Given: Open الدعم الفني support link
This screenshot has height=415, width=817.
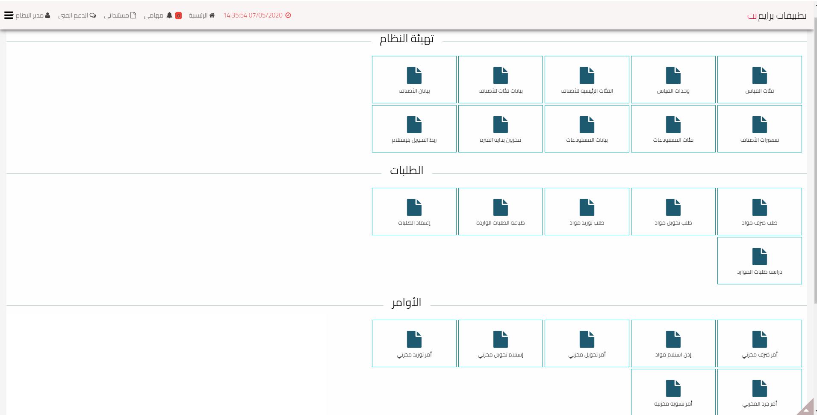Looking at the screenshot, I should (x=77, y=15).
